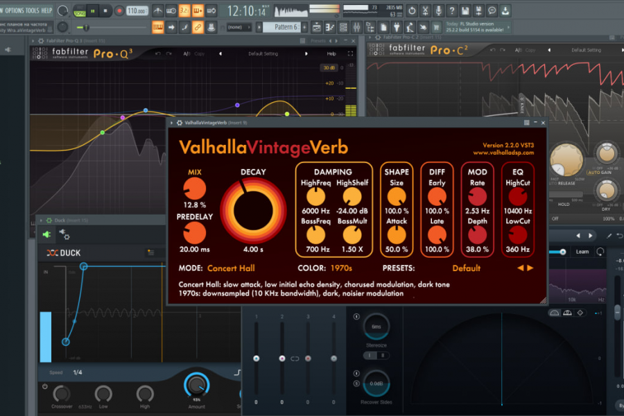This screenshot has height=416, width=624.
Task: Toggle the Duck power bypass button
Action: coord(45,387)
